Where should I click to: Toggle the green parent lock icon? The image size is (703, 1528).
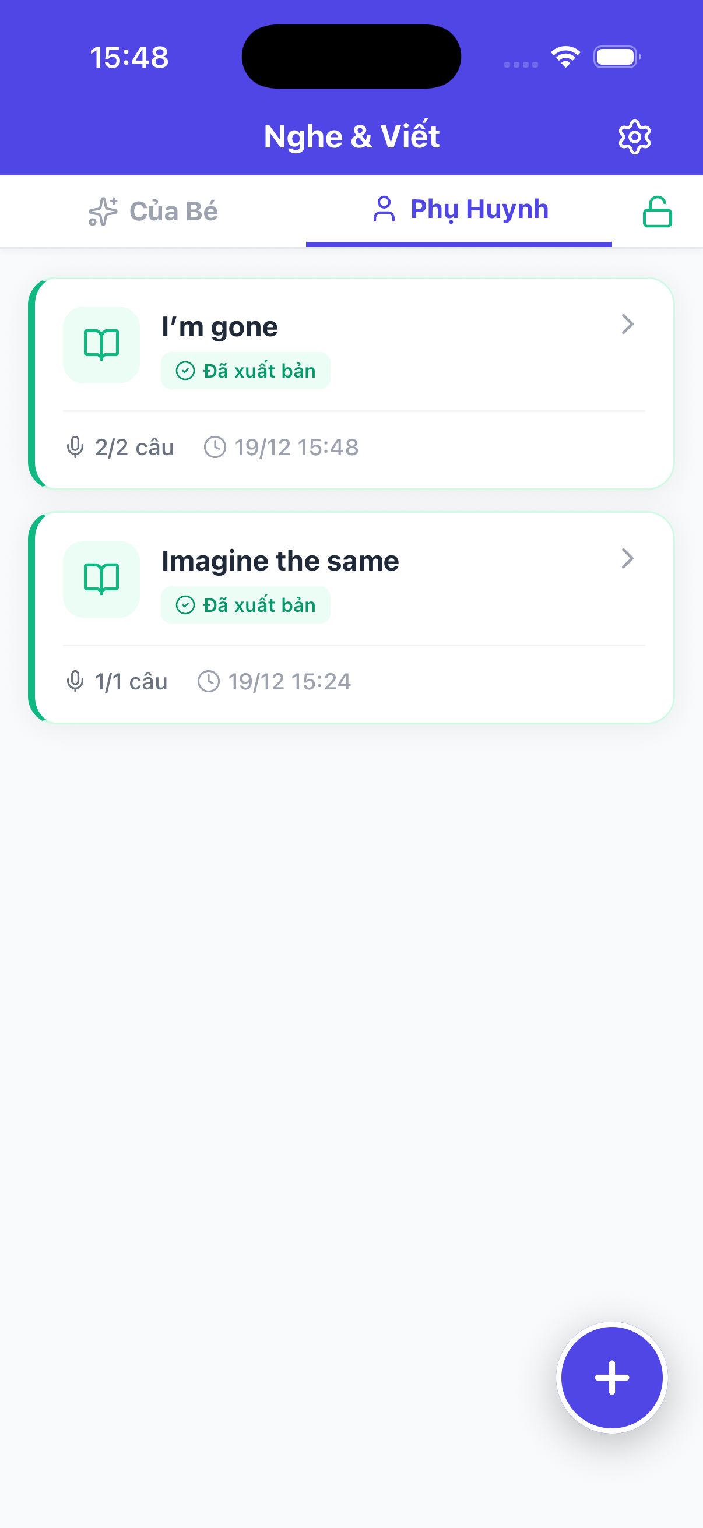click(657, 212)
